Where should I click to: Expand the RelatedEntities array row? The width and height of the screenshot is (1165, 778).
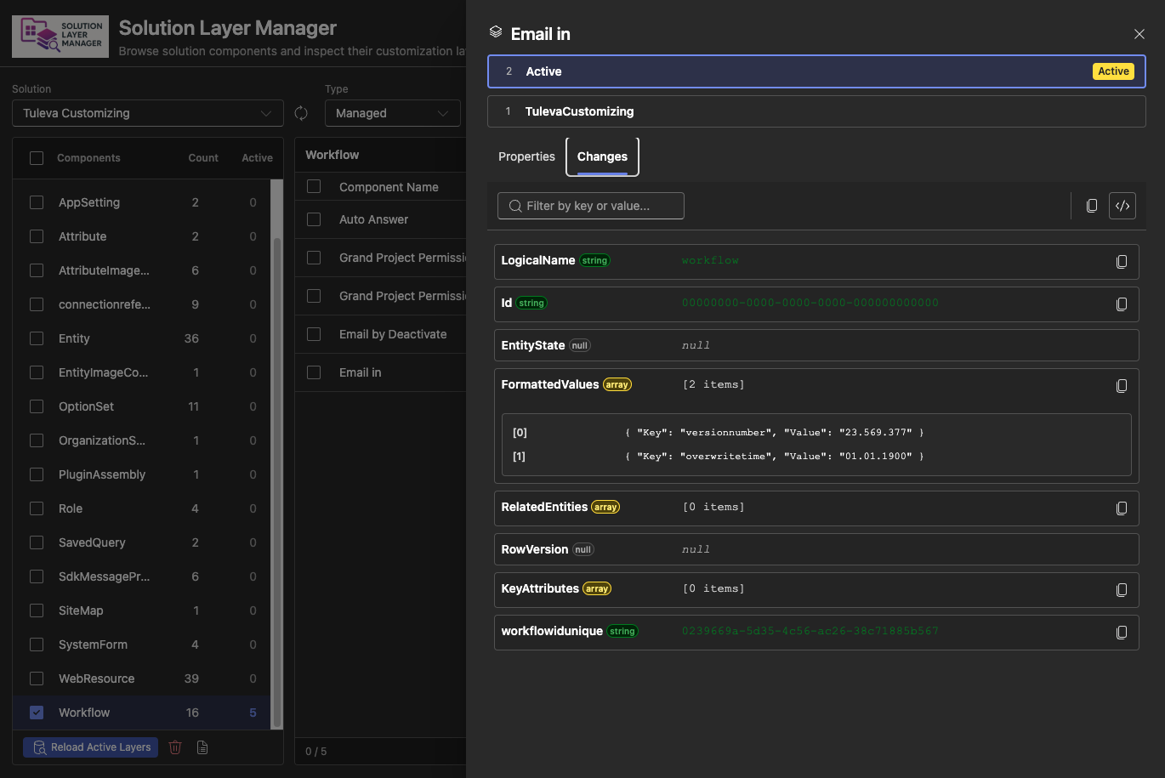[x=816, y=508]
